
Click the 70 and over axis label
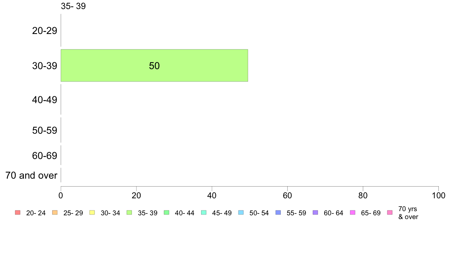(31, 175)
